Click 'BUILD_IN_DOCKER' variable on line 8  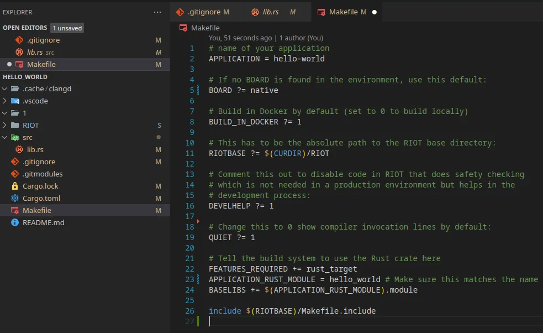244,122
